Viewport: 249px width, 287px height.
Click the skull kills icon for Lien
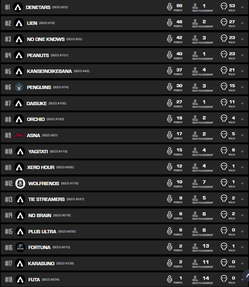(224, 23)
